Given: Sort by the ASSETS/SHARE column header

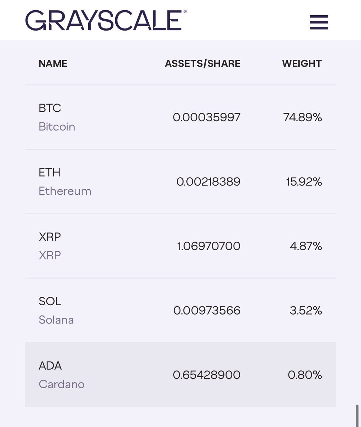Looking at the screenshot, I should click(x=202, y=63).
